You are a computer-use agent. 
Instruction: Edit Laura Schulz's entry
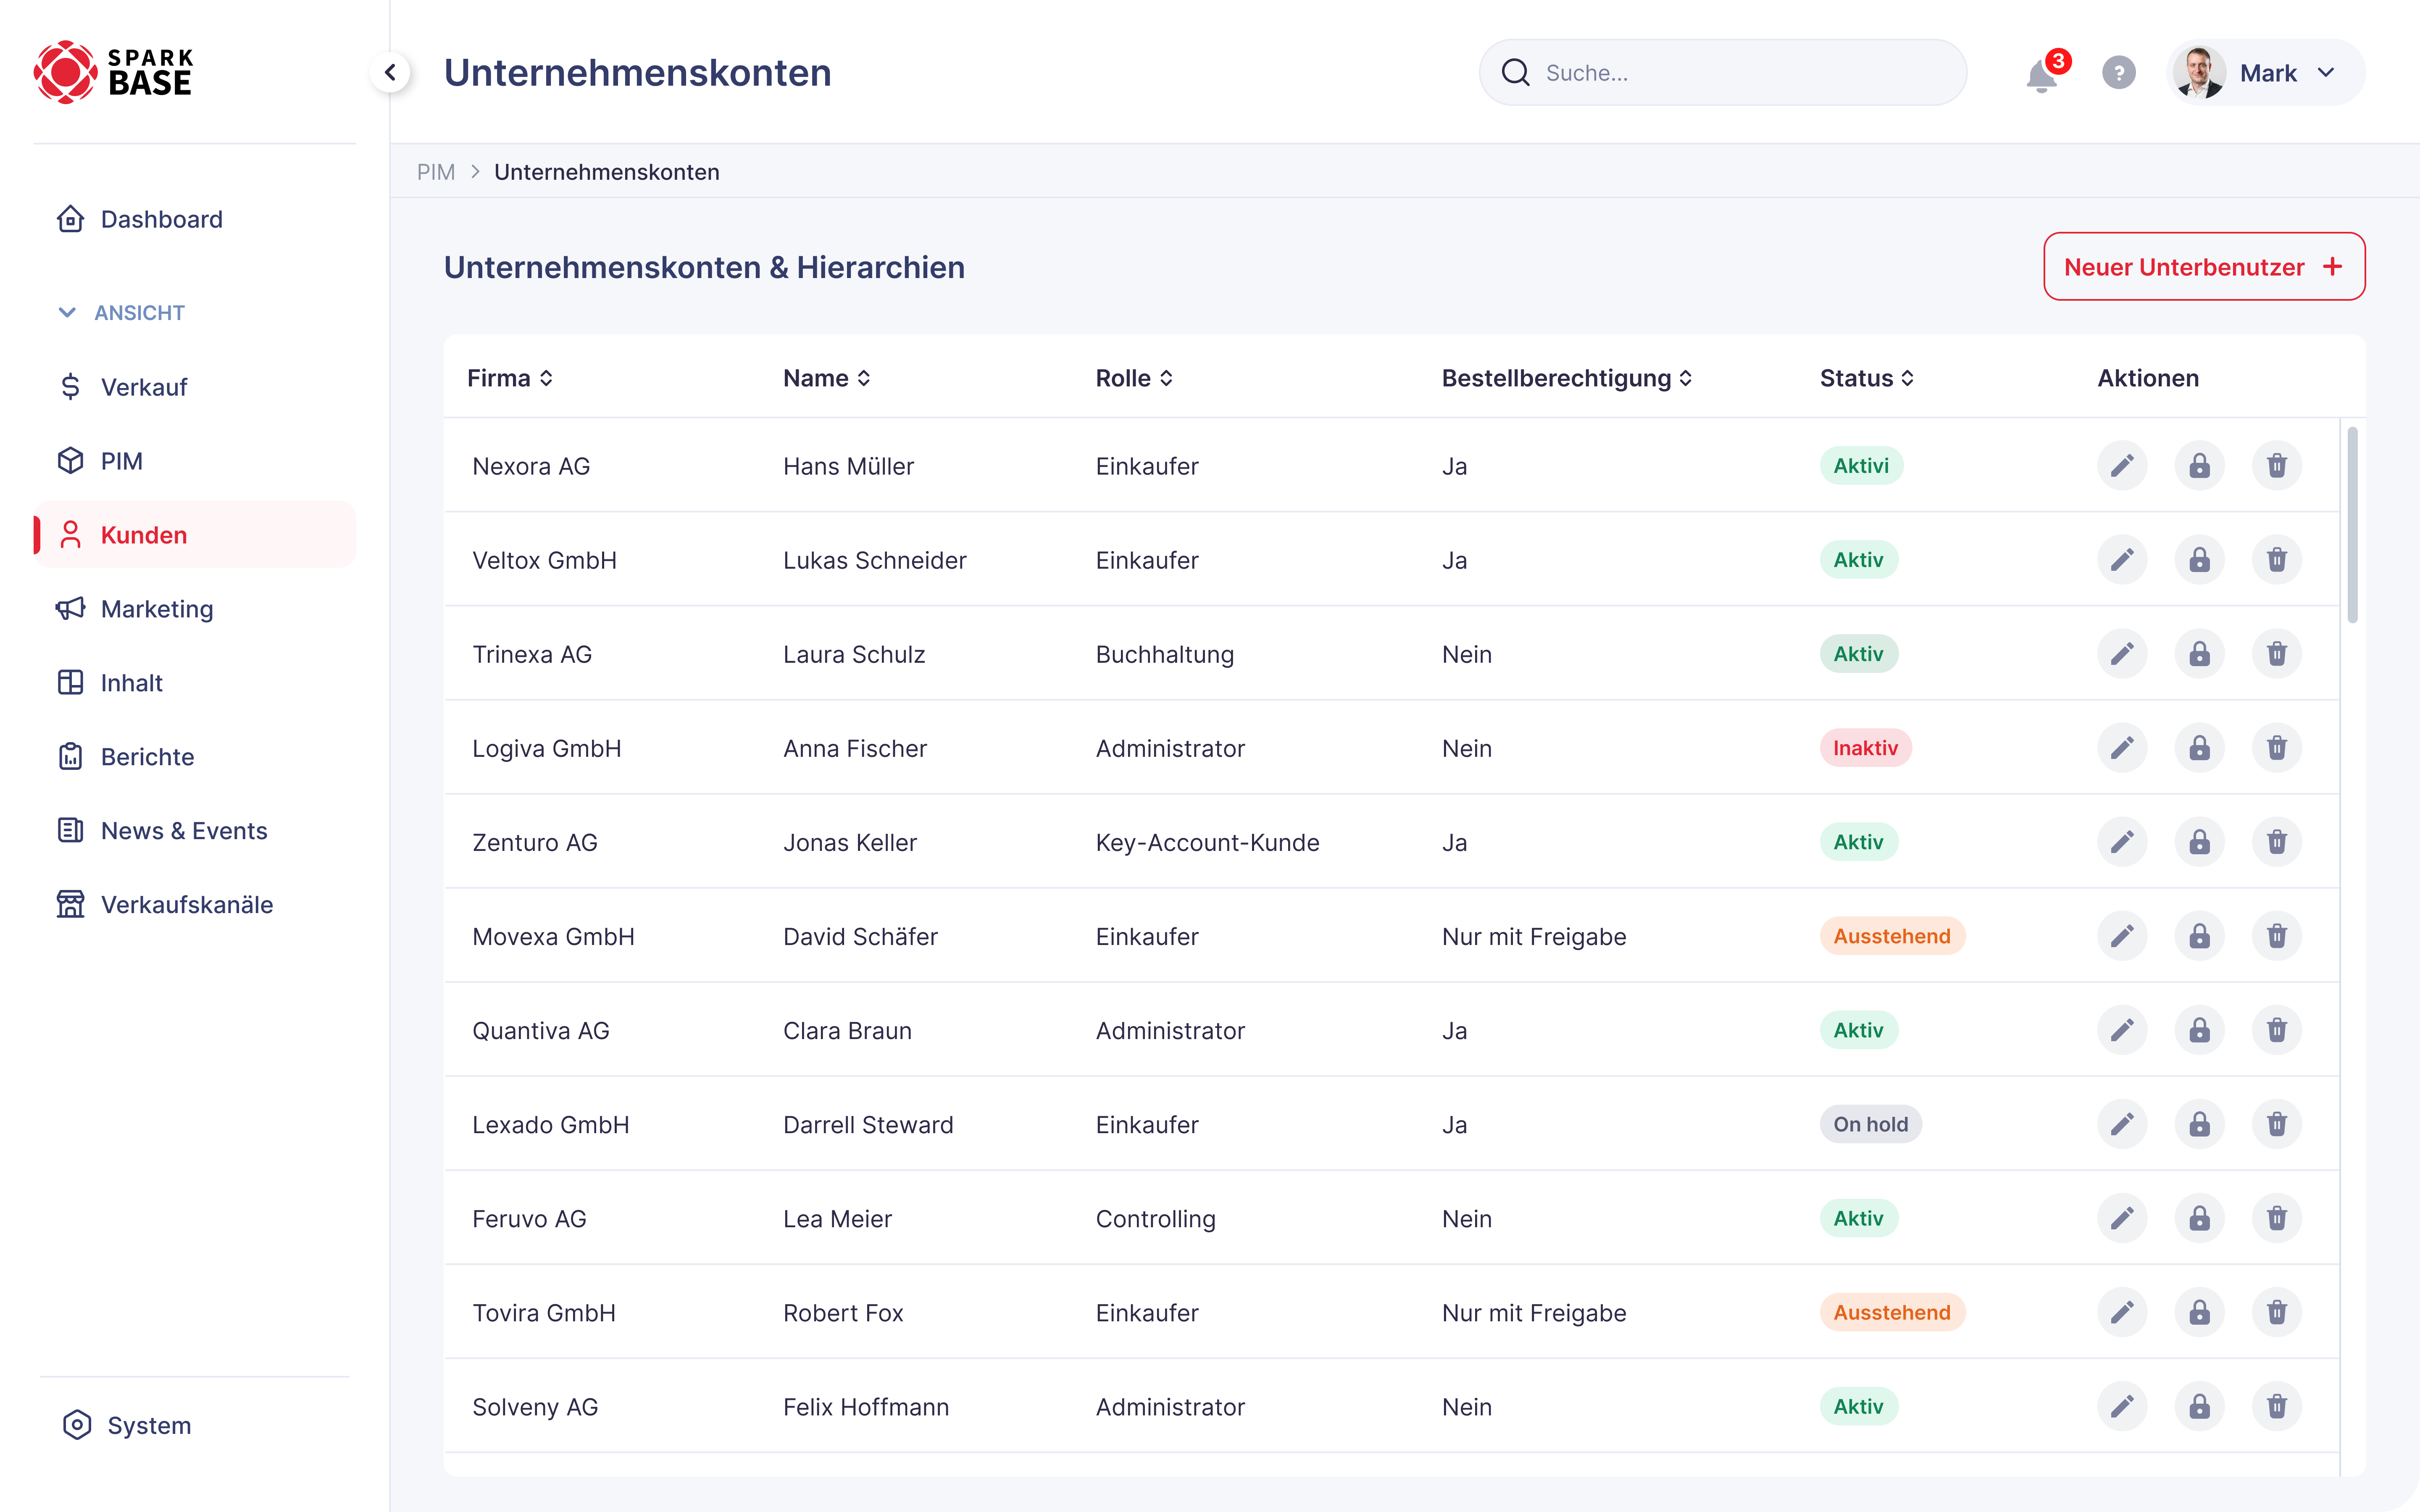pos(2122,654)
